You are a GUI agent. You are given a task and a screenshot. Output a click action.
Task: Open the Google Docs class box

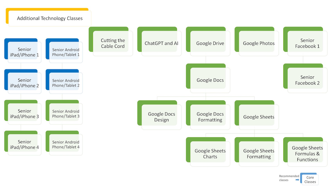(x=208, y=78)
